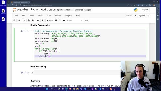Open Visual Studio Code from the taskbar
The height and width of the screenshot is (91, 161).
pos(100,89)
